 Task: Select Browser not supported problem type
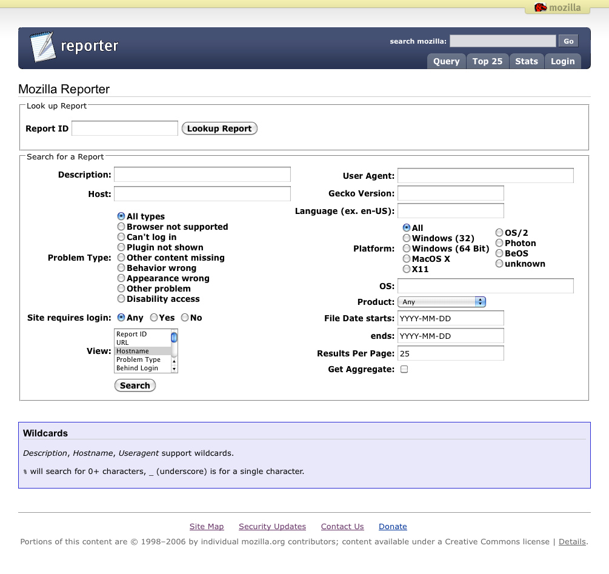point(121,227)
